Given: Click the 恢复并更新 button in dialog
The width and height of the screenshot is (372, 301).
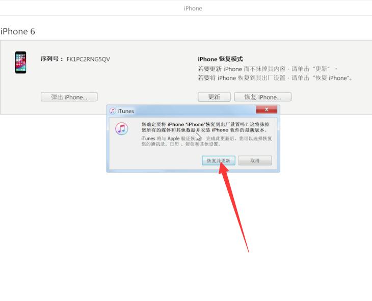Looking at the screenshot, I should (219, 160).
